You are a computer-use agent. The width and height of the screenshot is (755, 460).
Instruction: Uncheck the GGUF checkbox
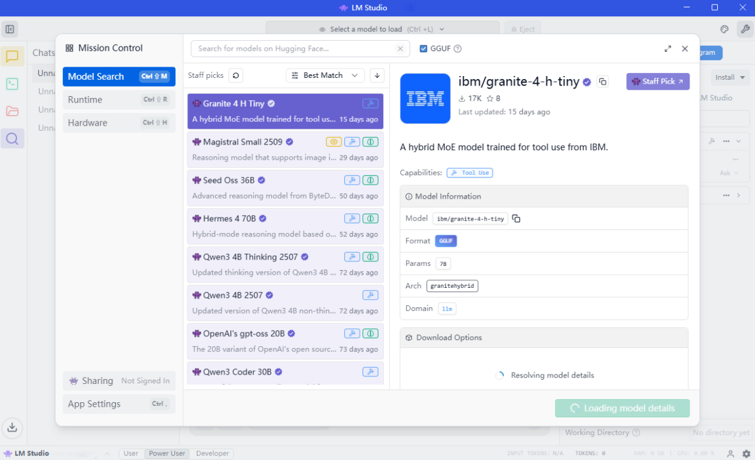coord(423,48)
